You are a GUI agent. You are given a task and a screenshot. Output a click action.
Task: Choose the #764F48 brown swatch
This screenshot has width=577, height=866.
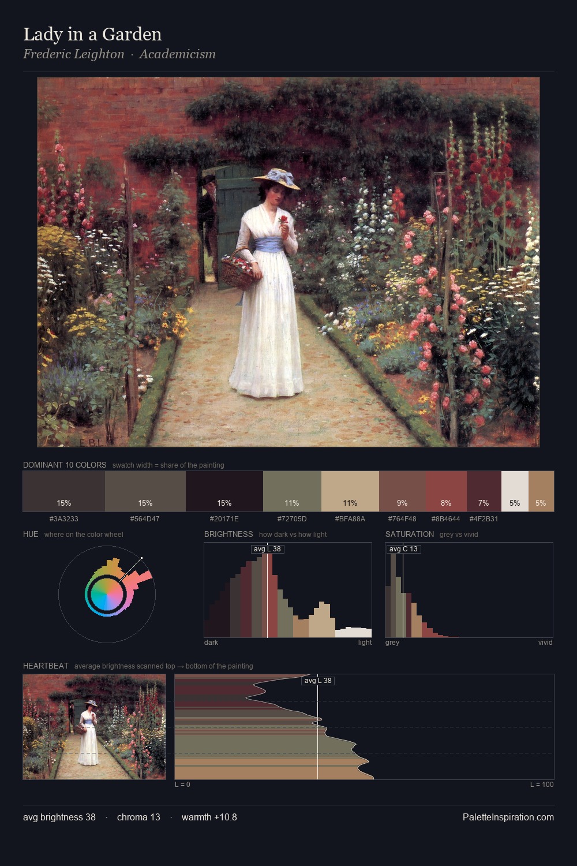[x=402, y=491]
